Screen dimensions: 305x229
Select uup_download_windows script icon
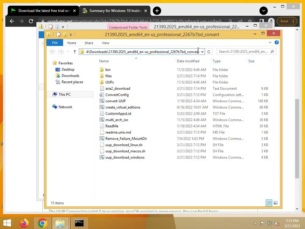(x=102, y=157)
